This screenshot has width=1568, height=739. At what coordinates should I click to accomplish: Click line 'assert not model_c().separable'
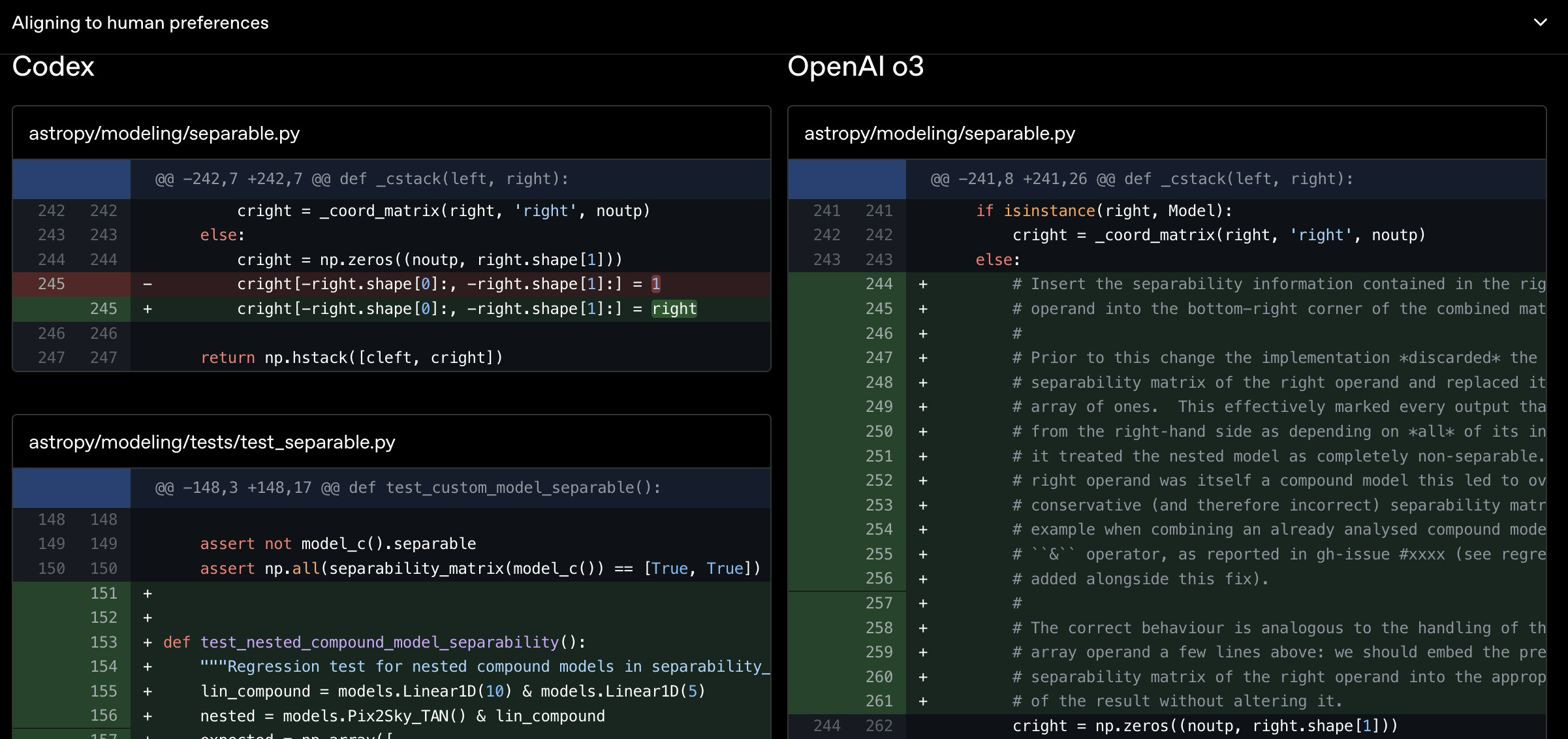tap(338, 544)
